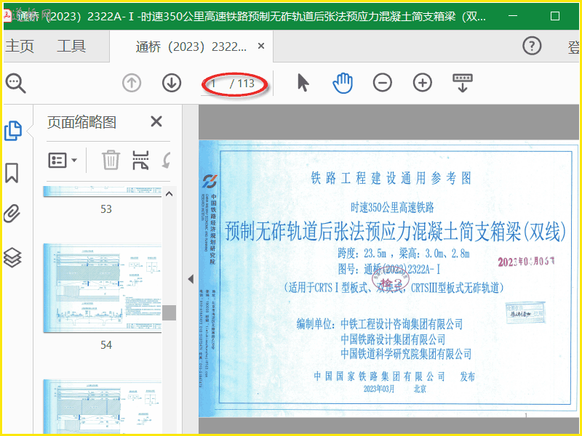
Task: Click the page label 54
Action: point(106,345)
